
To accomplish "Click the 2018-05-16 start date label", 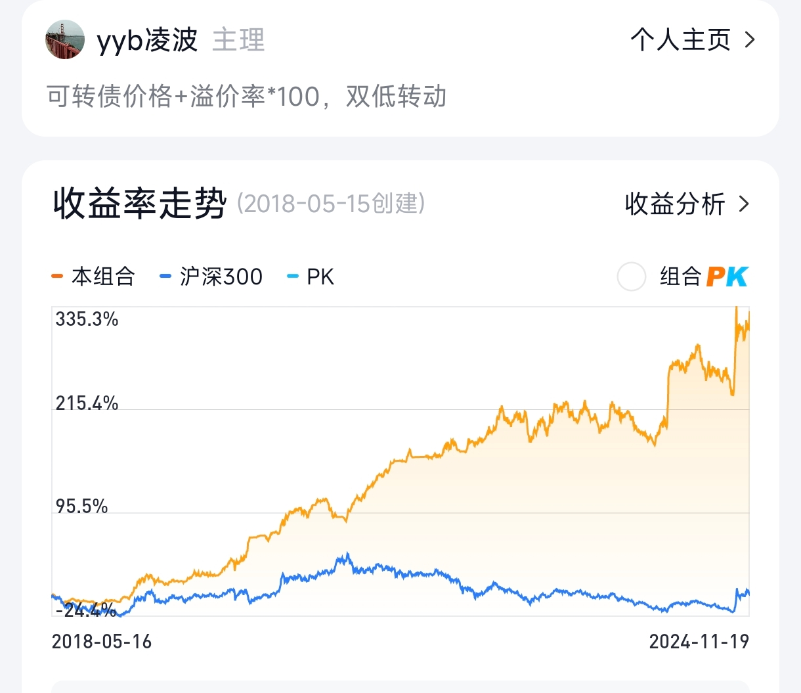I will 102,641.
